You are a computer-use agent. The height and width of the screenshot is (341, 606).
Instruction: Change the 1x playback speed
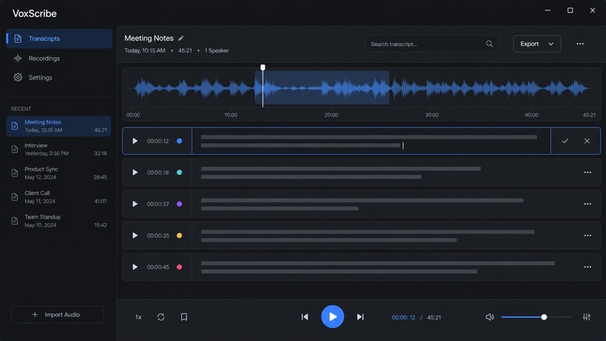tap(138, 317)
